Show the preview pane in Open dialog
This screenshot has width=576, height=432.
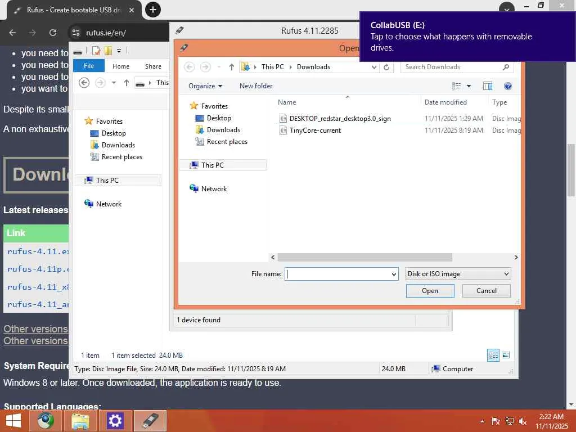(x=488, y=86)
